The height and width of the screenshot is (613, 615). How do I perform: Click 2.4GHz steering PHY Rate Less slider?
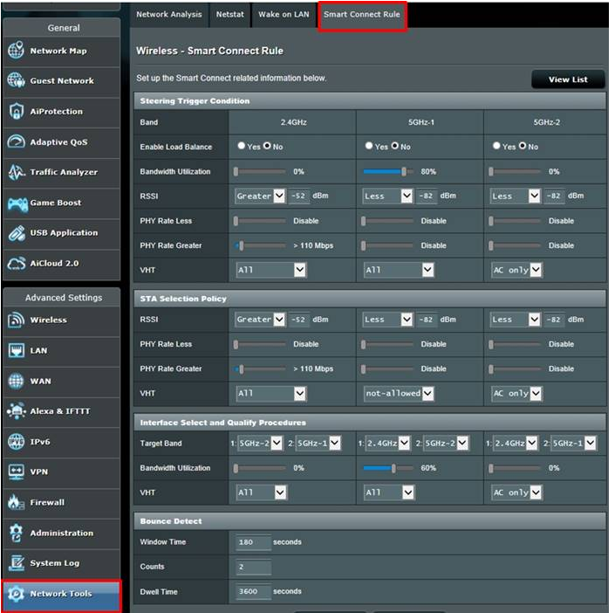click(x=261, y=221)
